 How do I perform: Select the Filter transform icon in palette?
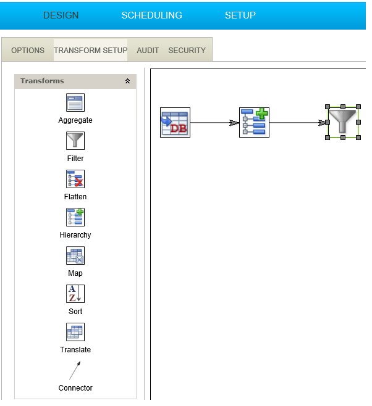click(x=75, y=141)
